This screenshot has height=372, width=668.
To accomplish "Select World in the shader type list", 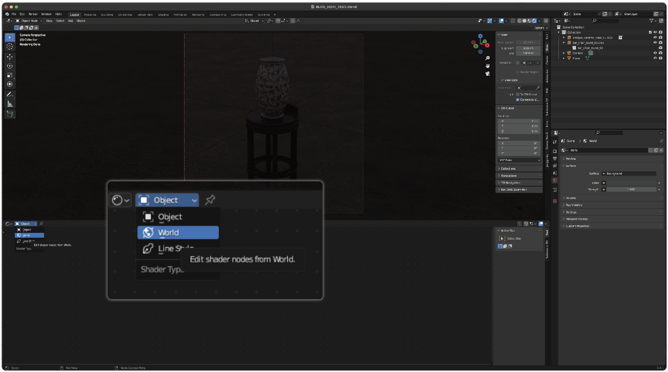I will point(30,235).
